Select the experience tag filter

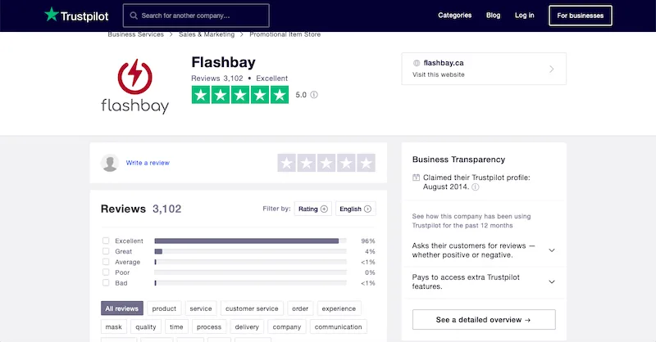pyautogui.click(x=339, y=308)
